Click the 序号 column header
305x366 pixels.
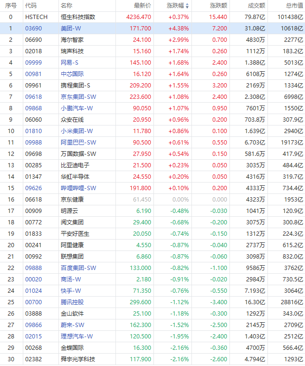click(x=11, y=6)
